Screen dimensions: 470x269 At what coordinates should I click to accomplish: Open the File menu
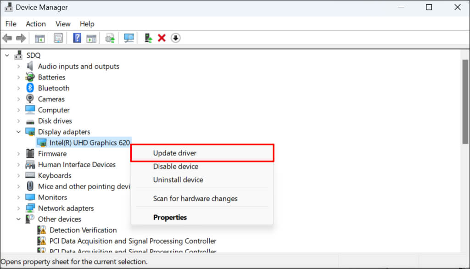[11, 24]
